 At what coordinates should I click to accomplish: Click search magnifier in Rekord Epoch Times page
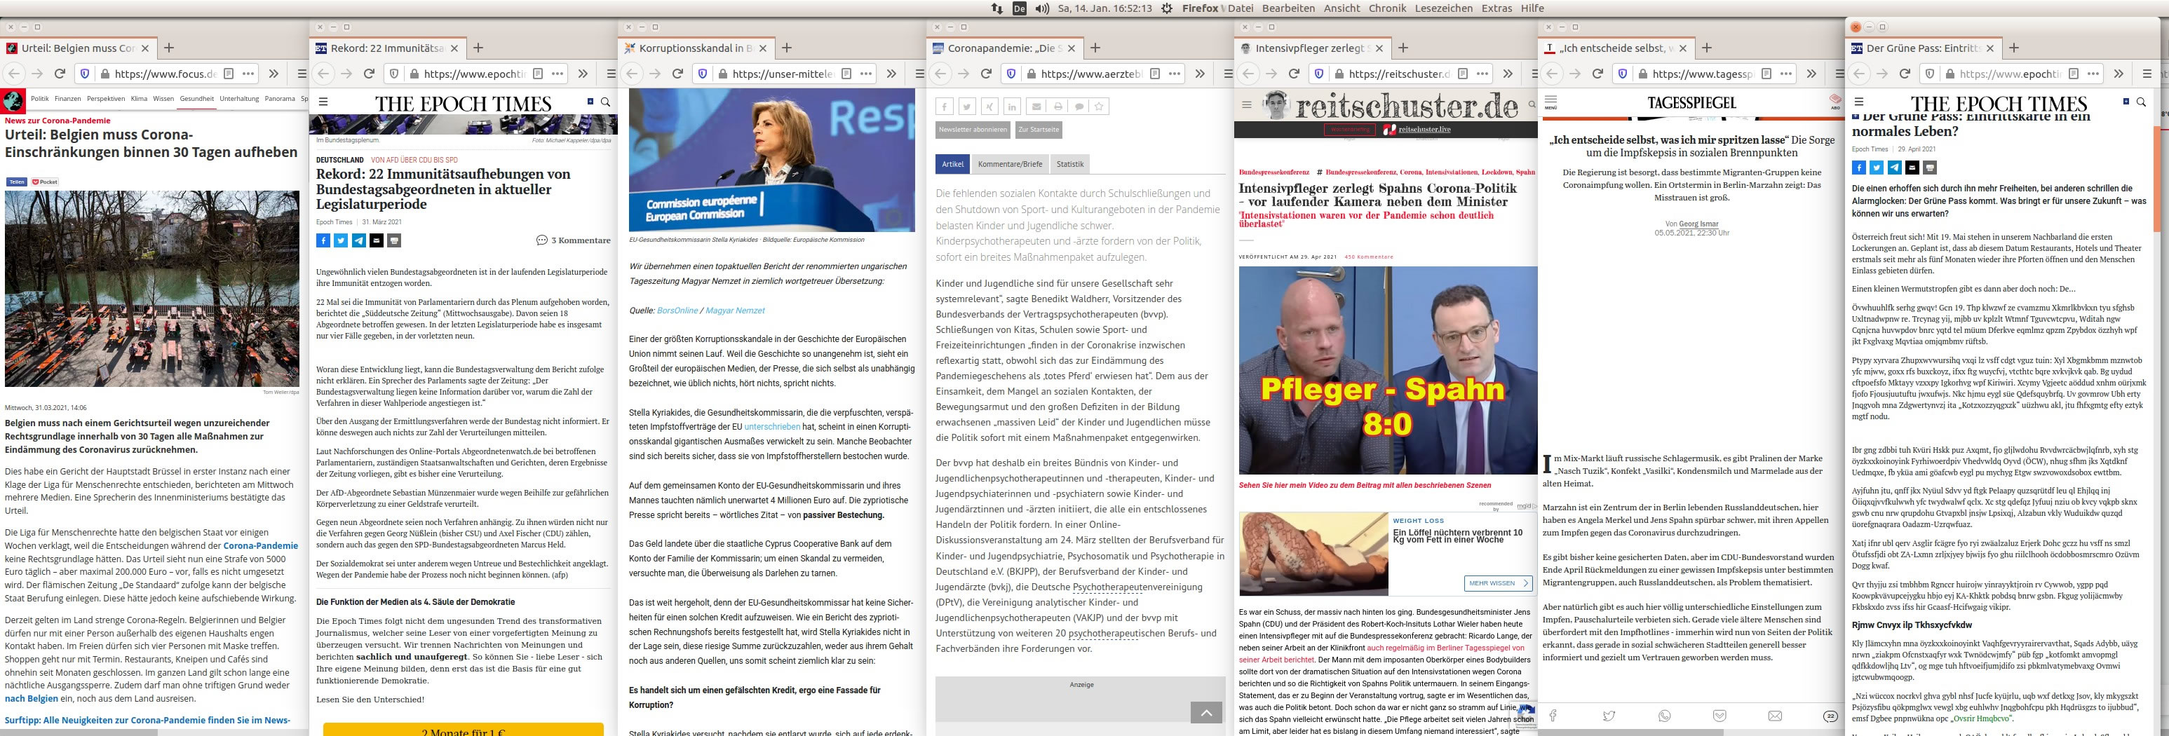605,102
